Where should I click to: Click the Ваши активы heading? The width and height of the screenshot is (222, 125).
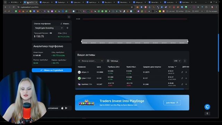86,55
